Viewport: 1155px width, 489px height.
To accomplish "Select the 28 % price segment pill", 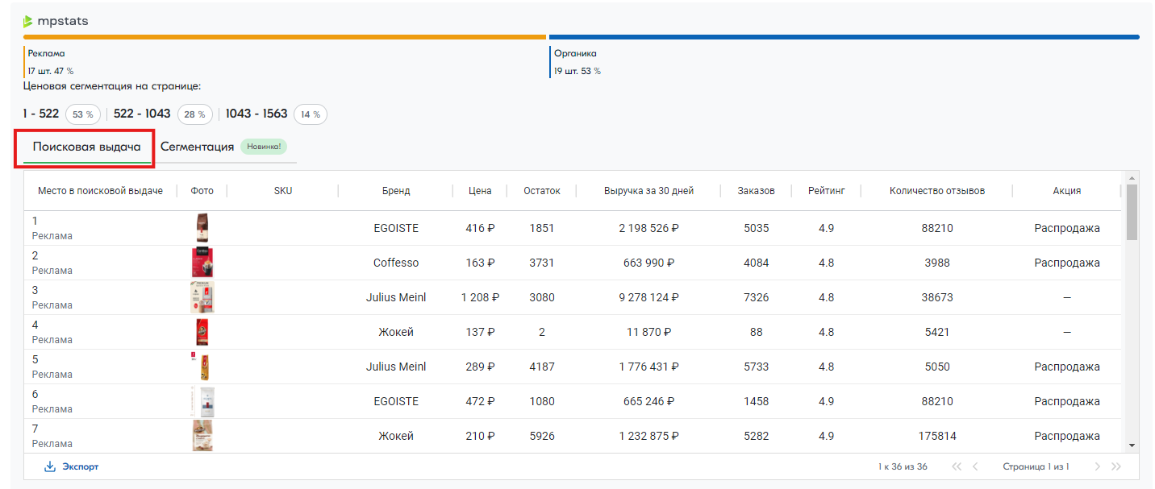I will coord(195,114).
